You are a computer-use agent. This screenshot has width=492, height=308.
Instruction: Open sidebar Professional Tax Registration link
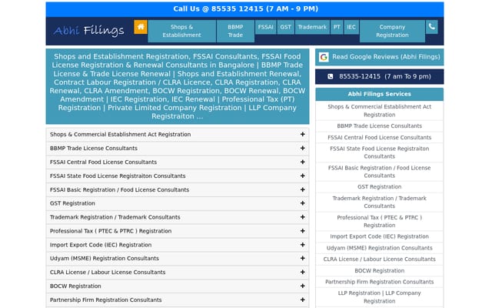point(379,221)
